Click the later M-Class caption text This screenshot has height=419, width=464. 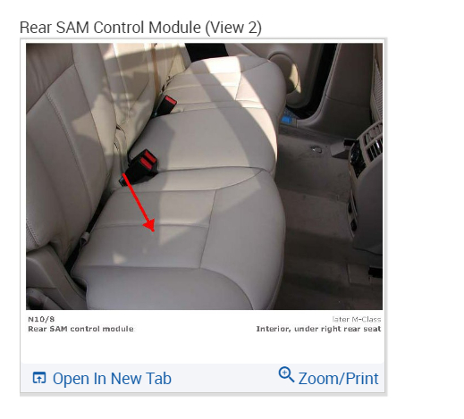357,319
